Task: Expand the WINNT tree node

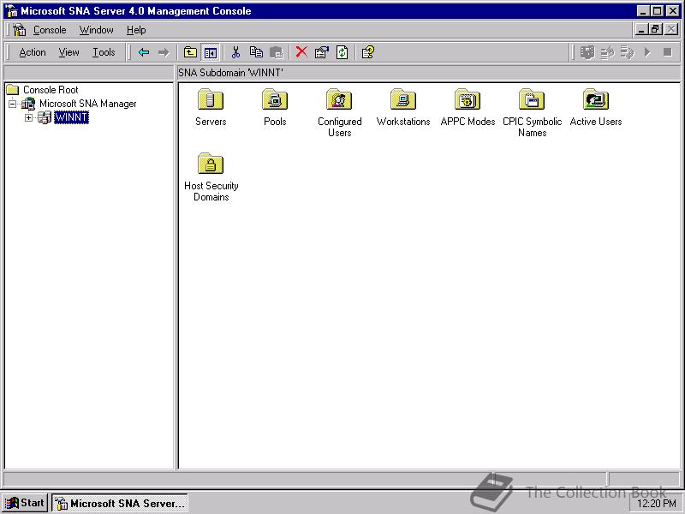Action: (29, 117)
